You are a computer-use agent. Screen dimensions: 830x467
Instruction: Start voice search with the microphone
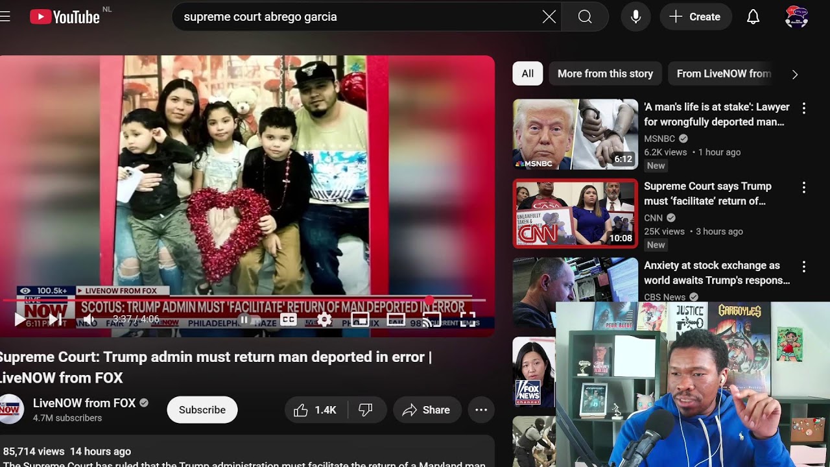pos(636,17)
